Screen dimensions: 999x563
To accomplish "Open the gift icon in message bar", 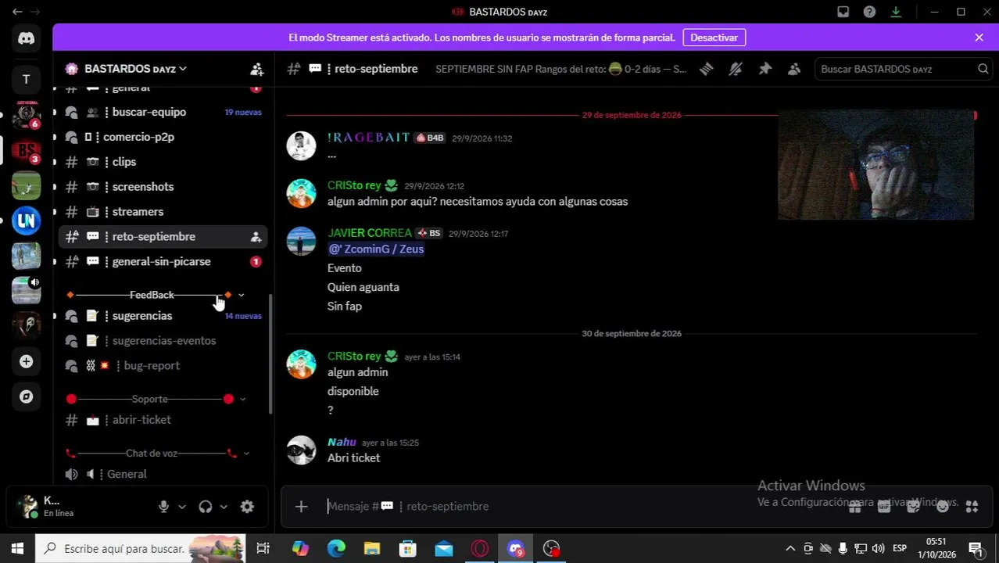I will click(854, 507).
